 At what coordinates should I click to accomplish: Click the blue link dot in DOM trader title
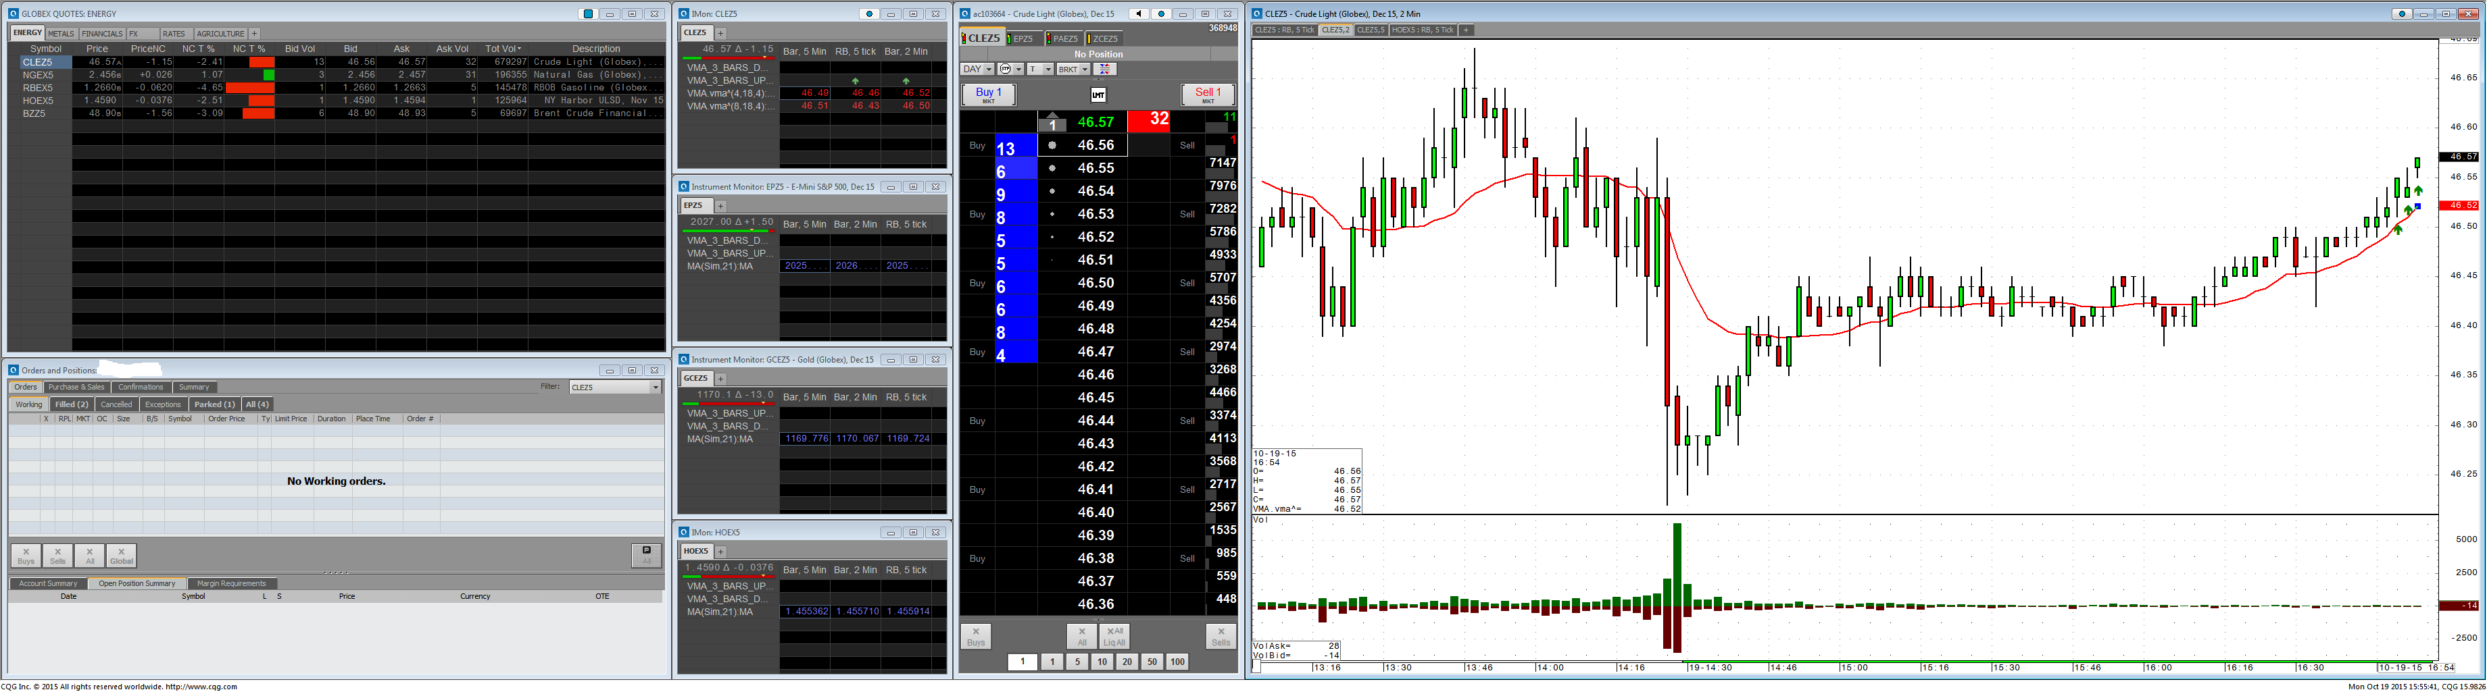coord(1162,14)
